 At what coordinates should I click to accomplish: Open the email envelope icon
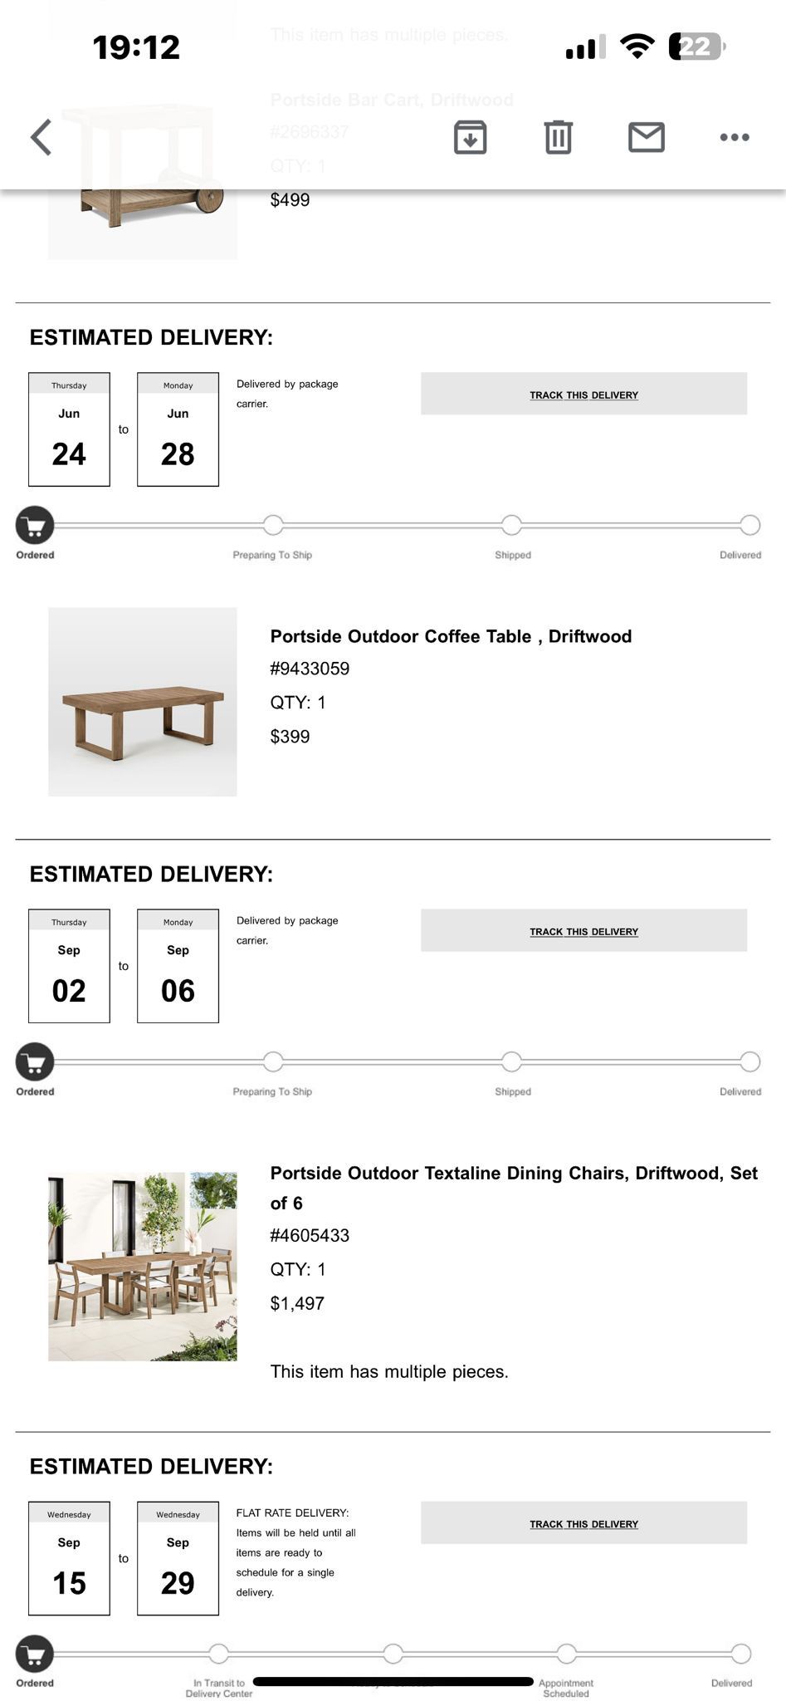646,138
